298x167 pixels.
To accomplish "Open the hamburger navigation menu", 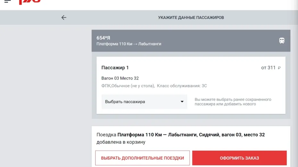I will coord(7,1).
